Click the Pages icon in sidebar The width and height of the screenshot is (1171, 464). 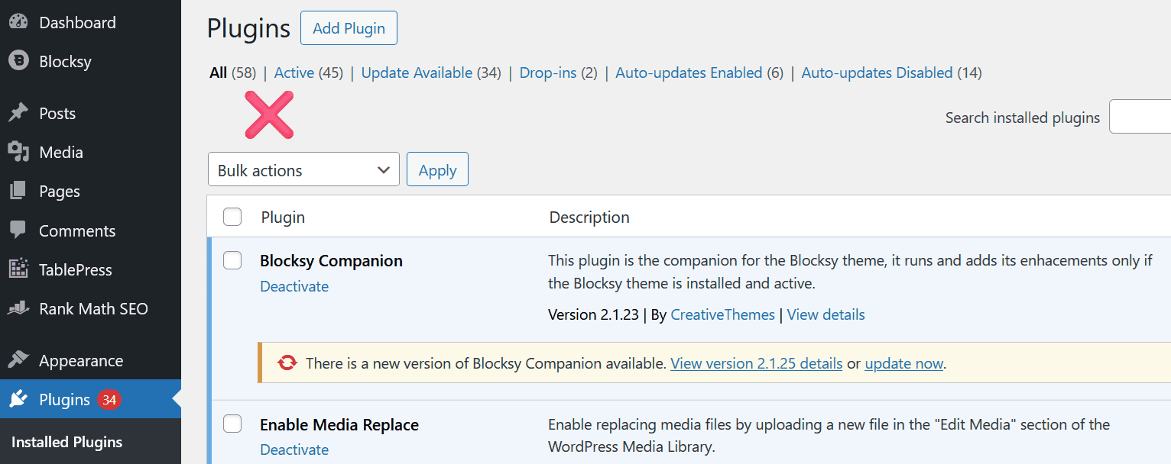pos(18,191)
